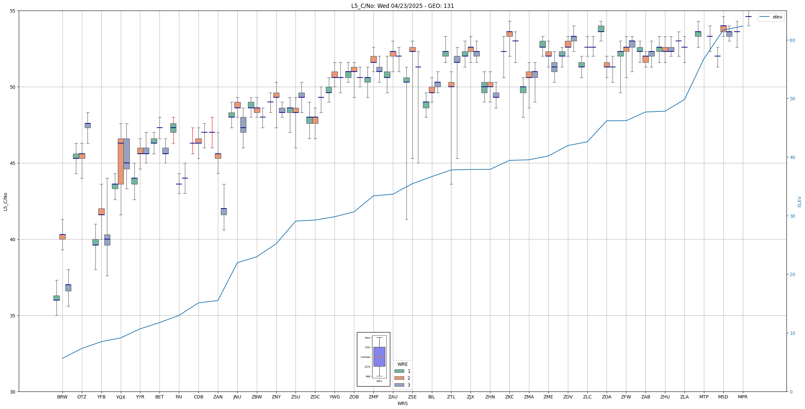Screen dimensions: 805x409
Task: Click the JNU x-axis station label
Action: (237, 397)
